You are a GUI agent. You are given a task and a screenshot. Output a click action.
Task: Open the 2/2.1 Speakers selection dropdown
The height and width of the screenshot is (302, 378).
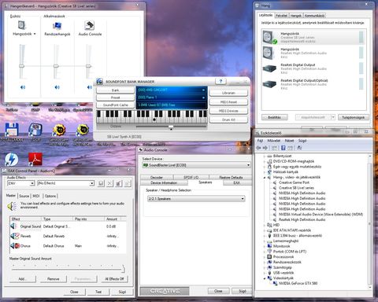(196, 199)
